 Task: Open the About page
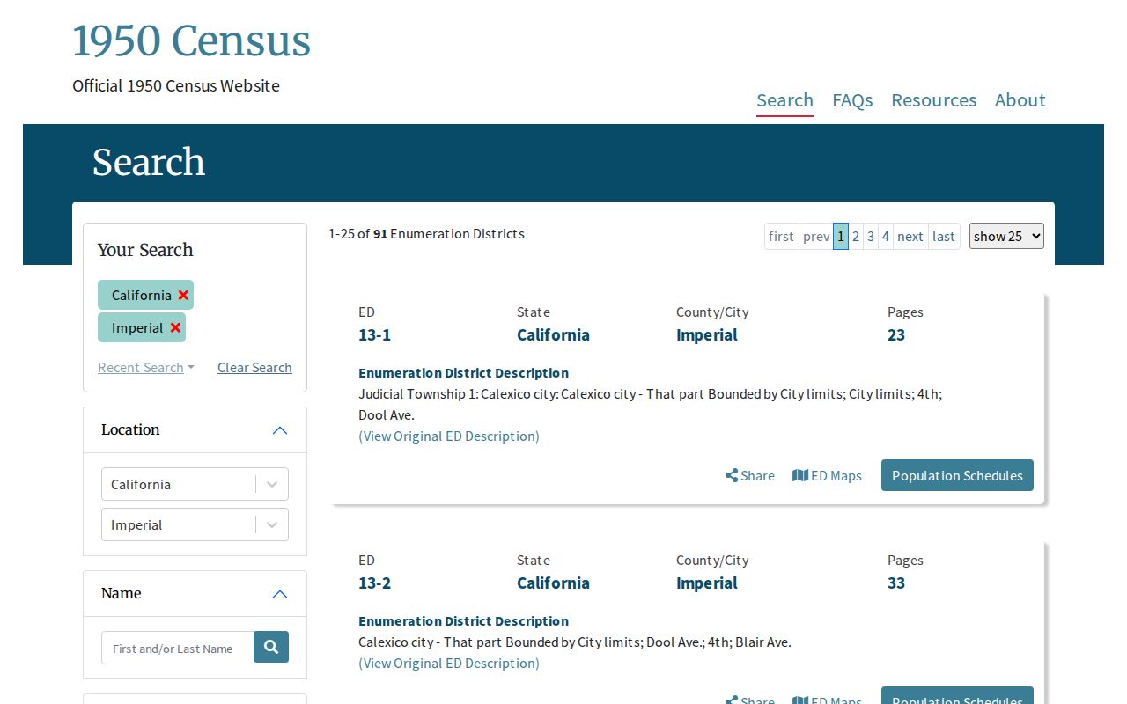tap(1020, 100)
